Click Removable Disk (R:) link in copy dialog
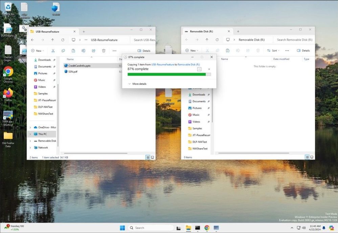 coord(188,64)
